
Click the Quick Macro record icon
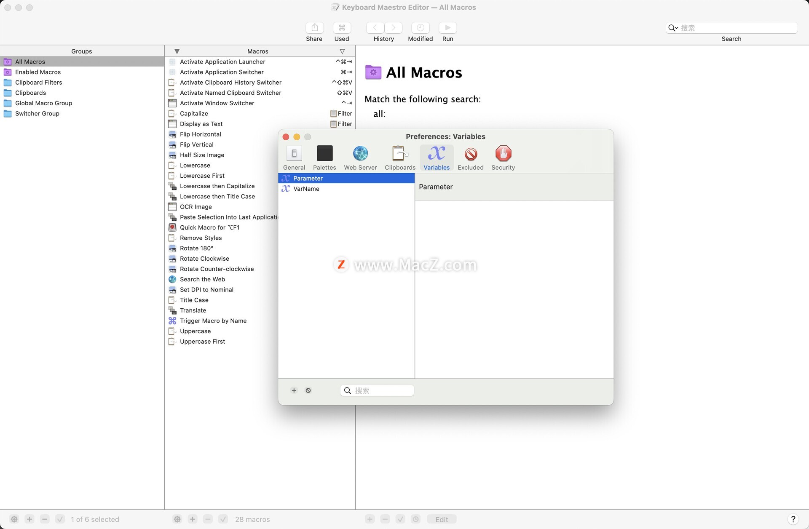click(172, 227)
